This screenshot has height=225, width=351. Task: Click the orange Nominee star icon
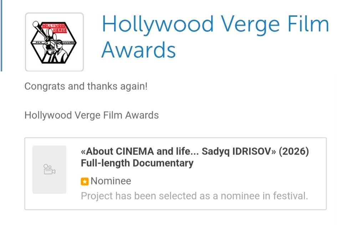[x=85, y=181]
